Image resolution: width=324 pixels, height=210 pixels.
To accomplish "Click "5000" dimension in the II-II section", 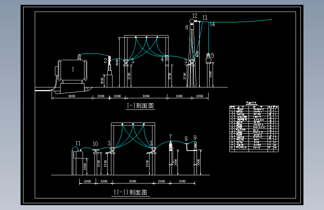I will [133, 181].
